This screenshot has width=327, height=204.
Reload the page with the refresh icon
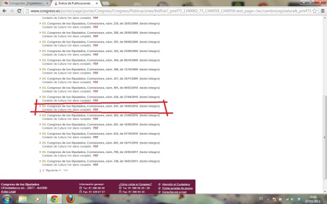pos(19,10)
